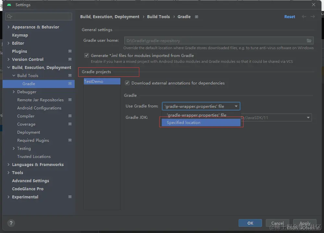Image resolution: width=324 pixels, height=233 pixels.
Task: Collapse Build, Execution, Deployment section
Action: coord(8,67)
